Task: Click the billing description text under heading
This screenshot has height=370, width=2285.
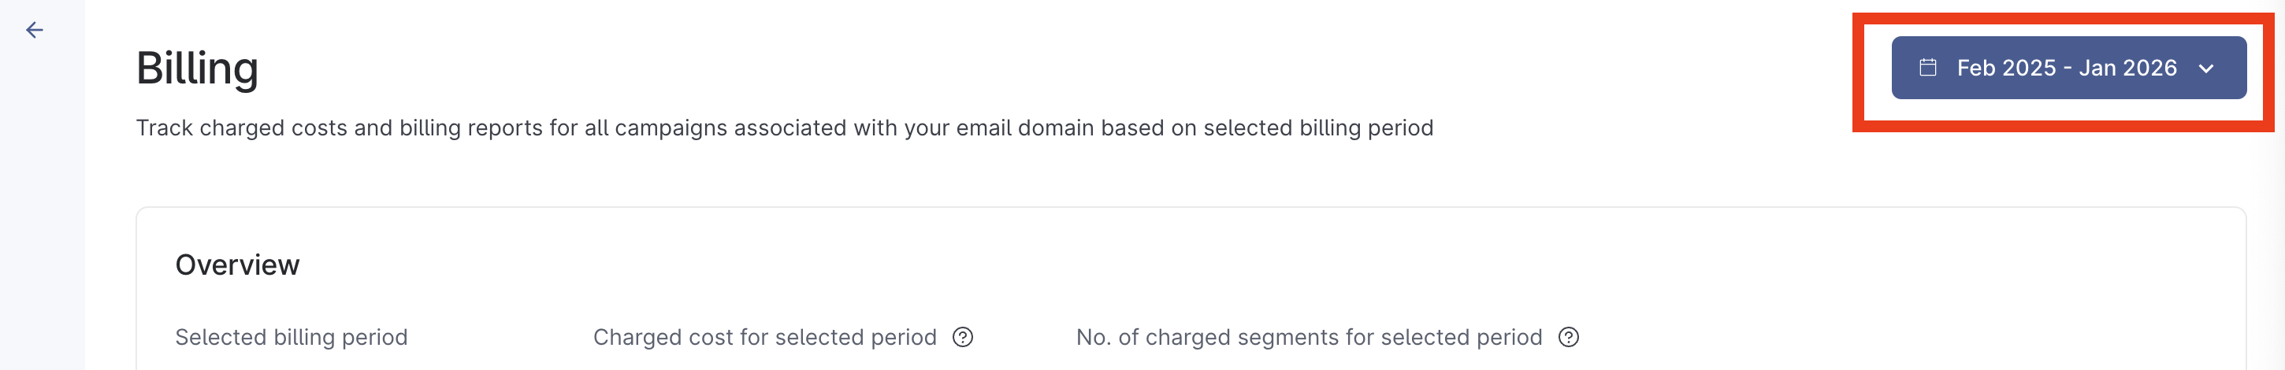Action: (784, 128)
